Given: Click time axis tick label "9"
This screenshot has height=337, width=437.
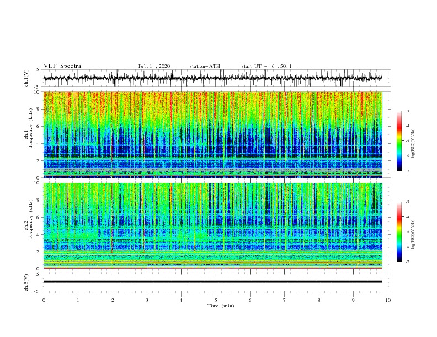Looking at the screenshot, I should pyautogui.click(x=353, y=300).
